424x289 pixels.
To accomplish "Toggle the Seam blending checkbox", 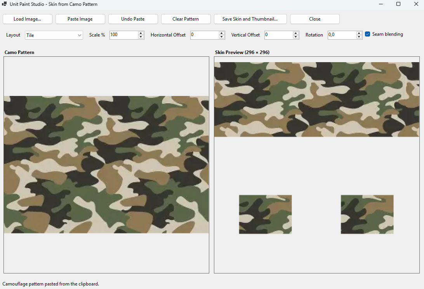I will [367, 34].
